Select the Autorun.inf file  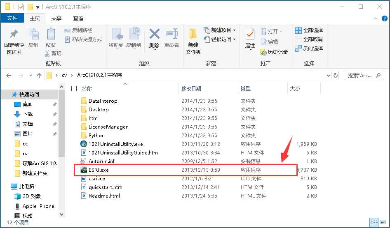tap(101, 161)
